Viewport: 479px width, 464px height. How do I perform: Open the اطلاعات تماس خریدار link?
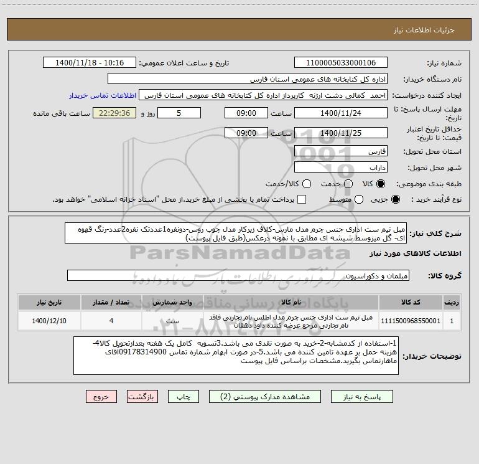pyautogui.click(x=103, y=95)
